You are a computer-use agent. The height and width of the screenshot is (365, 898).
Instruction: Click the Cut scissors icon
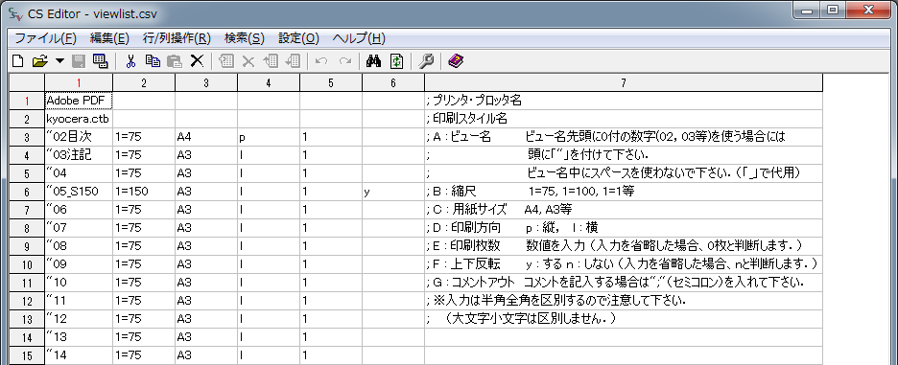click(x=131, y=61)
